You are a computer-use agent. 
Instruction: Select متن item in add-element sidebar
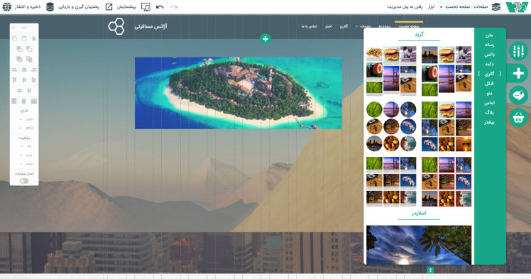489,35
